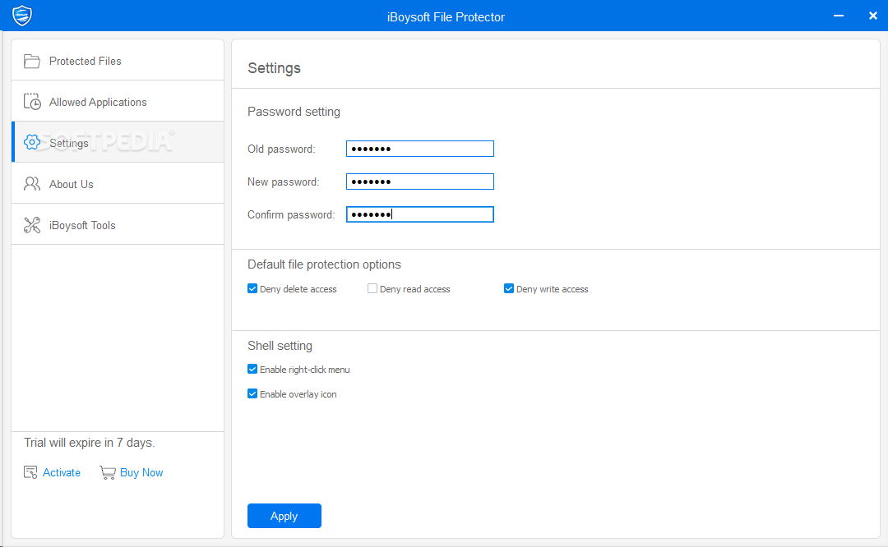Click the 'Settings' page title

pos(274,68)
